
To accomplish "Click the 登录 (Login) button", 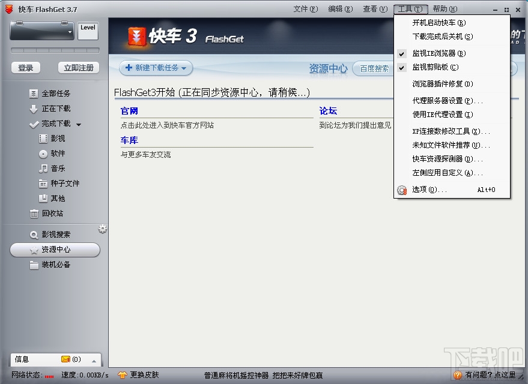I will 25,68.
